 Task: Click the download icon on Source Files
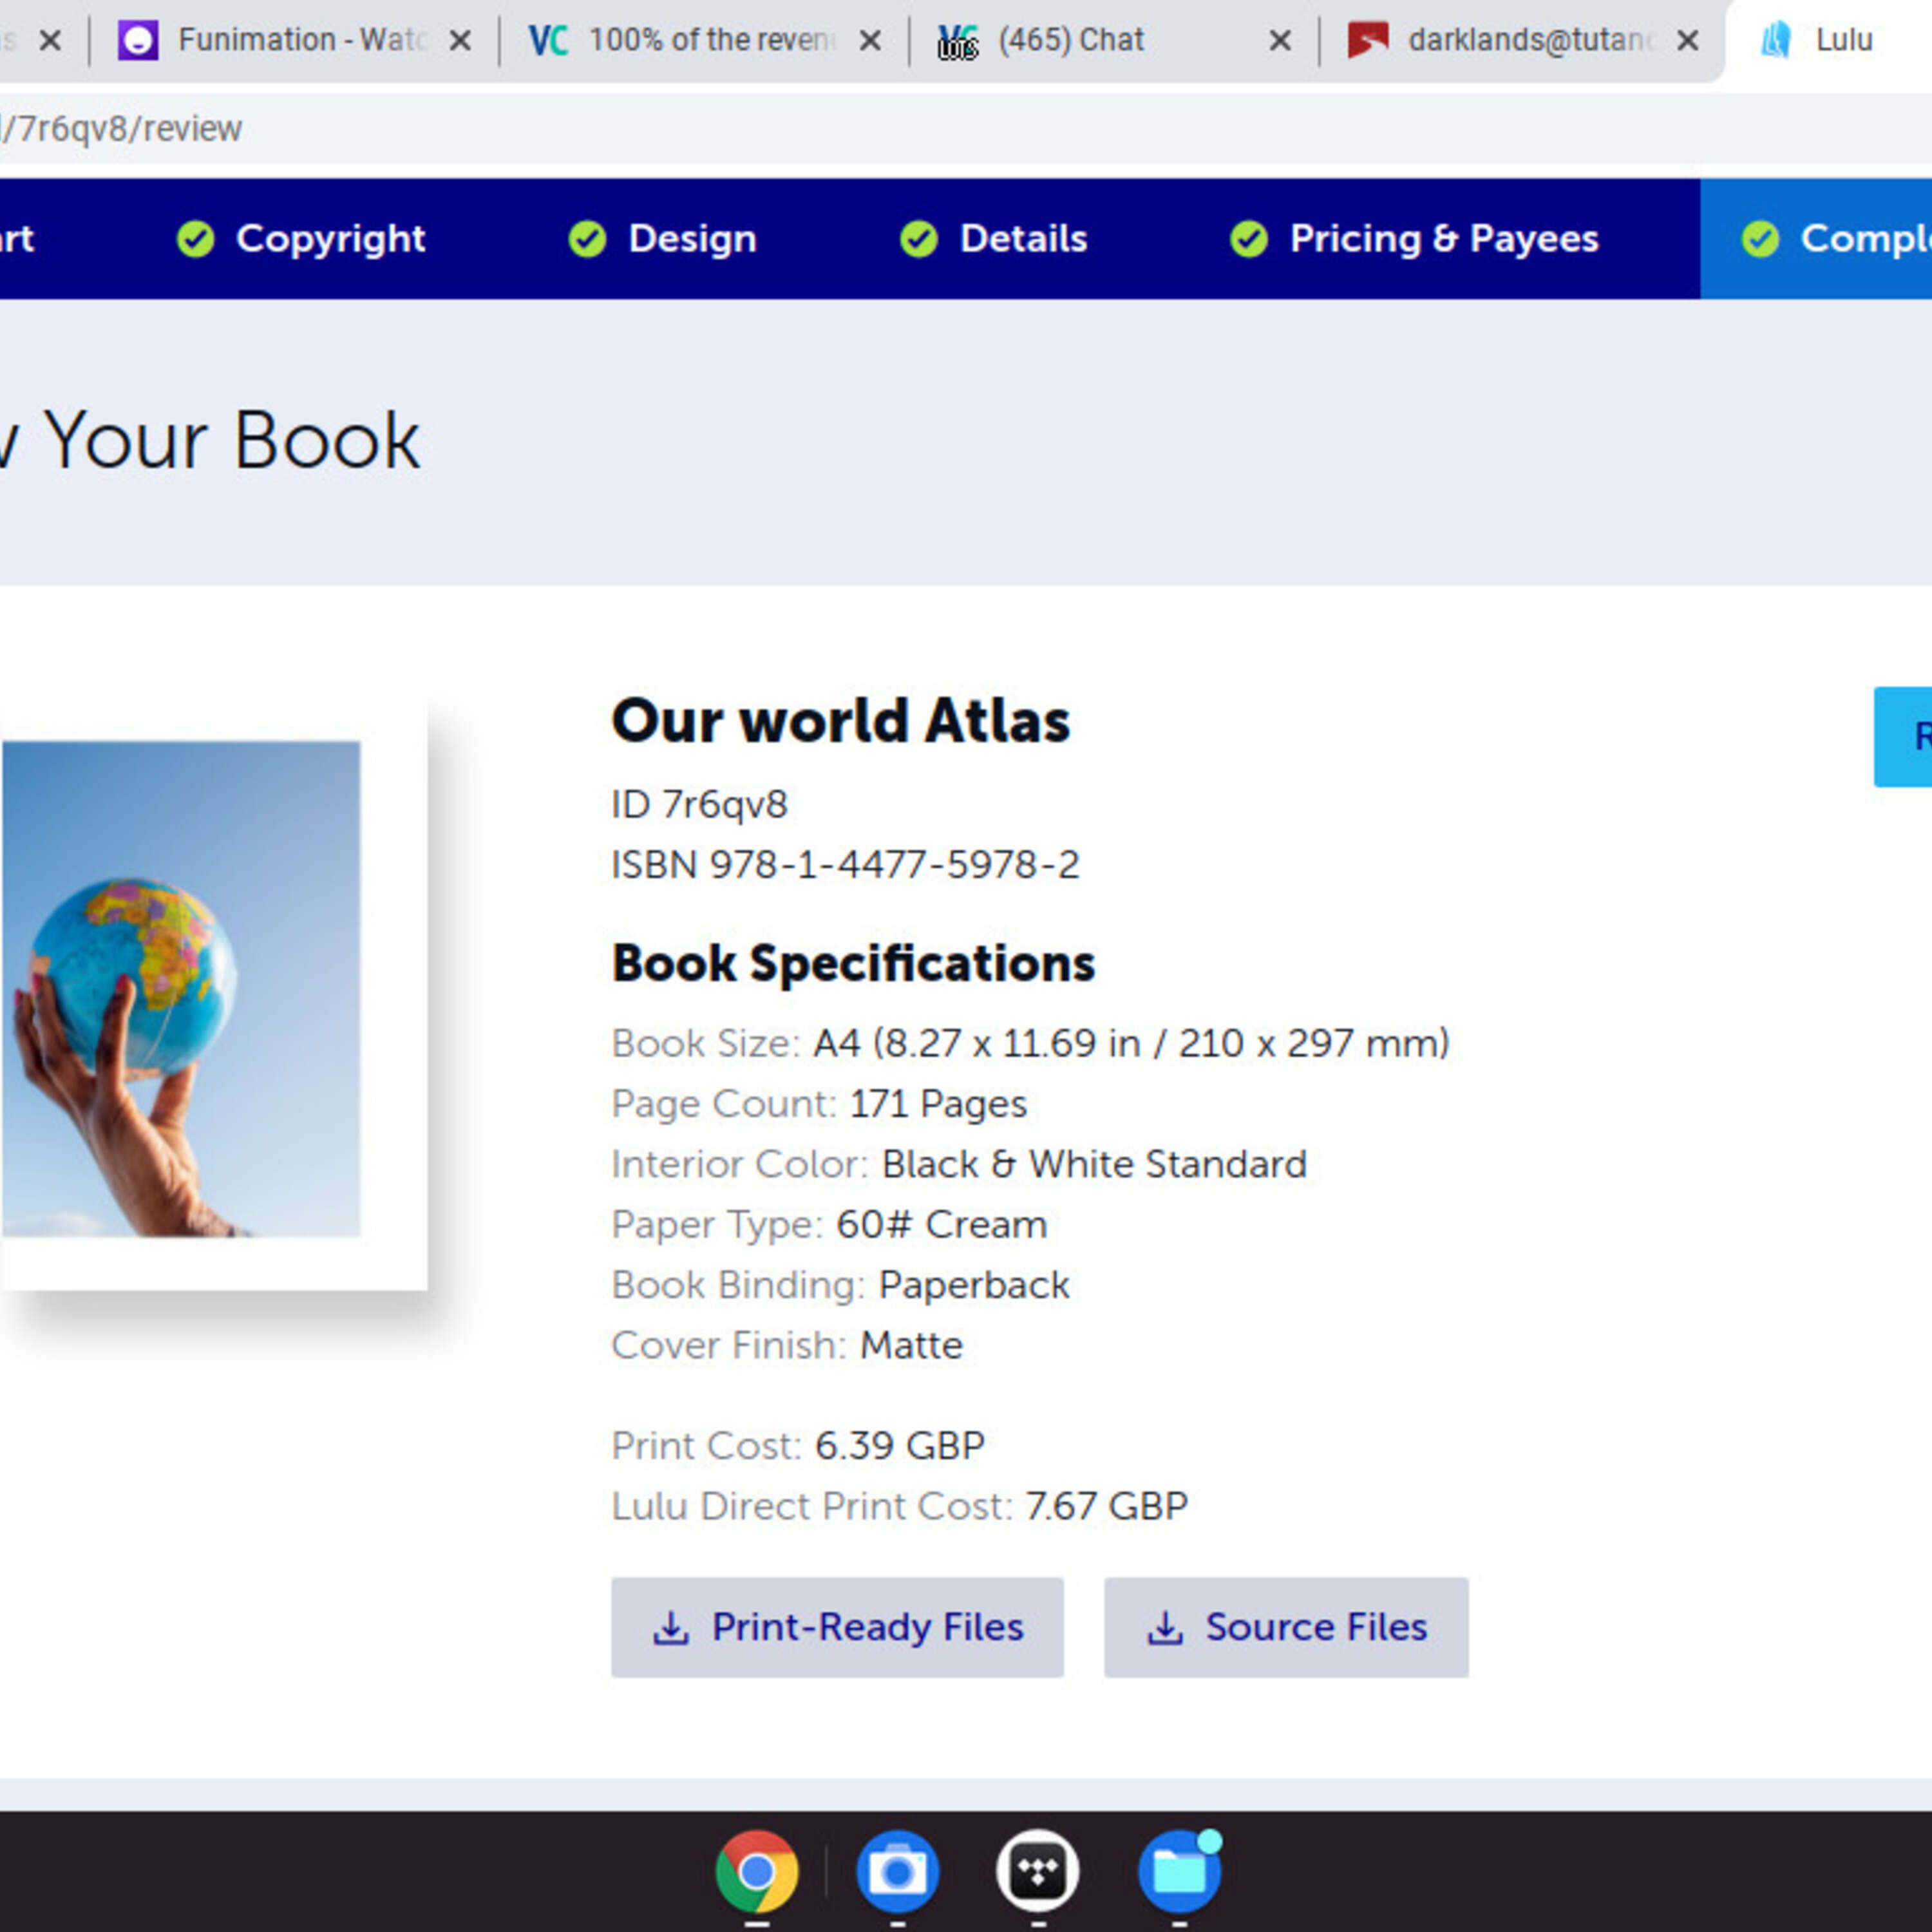pos(1164,1628)
